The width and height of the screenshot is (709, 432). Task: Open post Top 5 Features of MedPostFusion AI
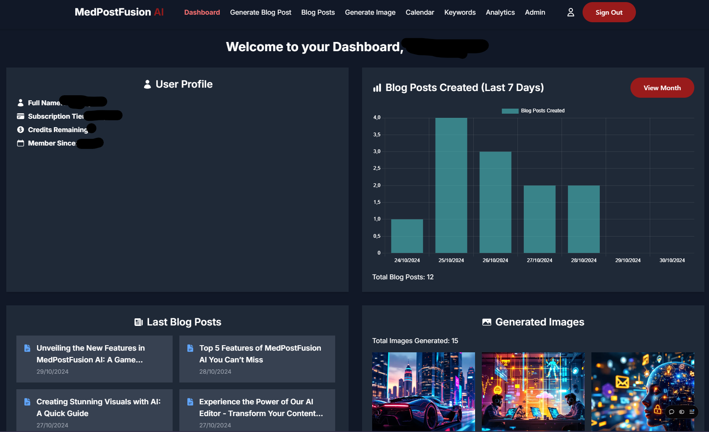coord(257,359)
